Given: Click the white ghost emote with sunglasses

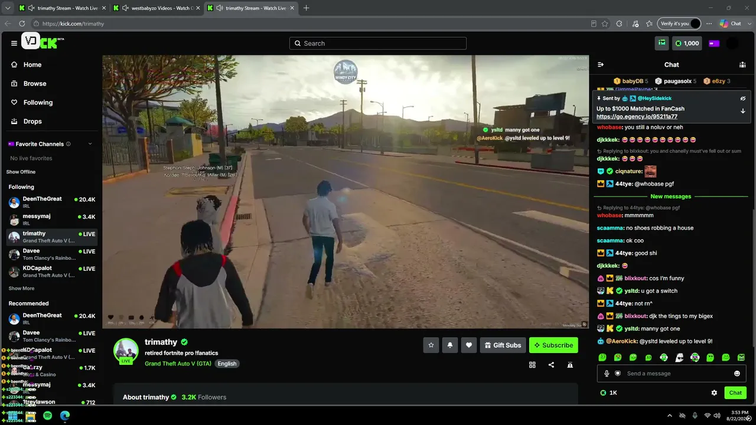Looking at the screenshot, I should pyautogui.click(x=679, y=357).
